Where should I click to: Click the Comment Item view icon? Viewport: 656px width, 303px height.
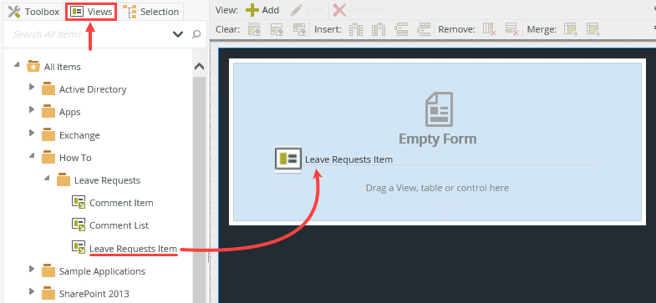[x=79, y=201]
